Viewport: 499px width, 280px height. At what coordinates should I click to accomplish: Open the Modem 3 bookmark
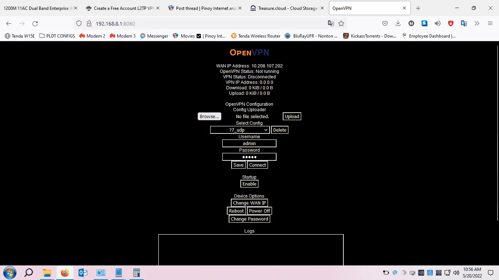pos(122,36)
